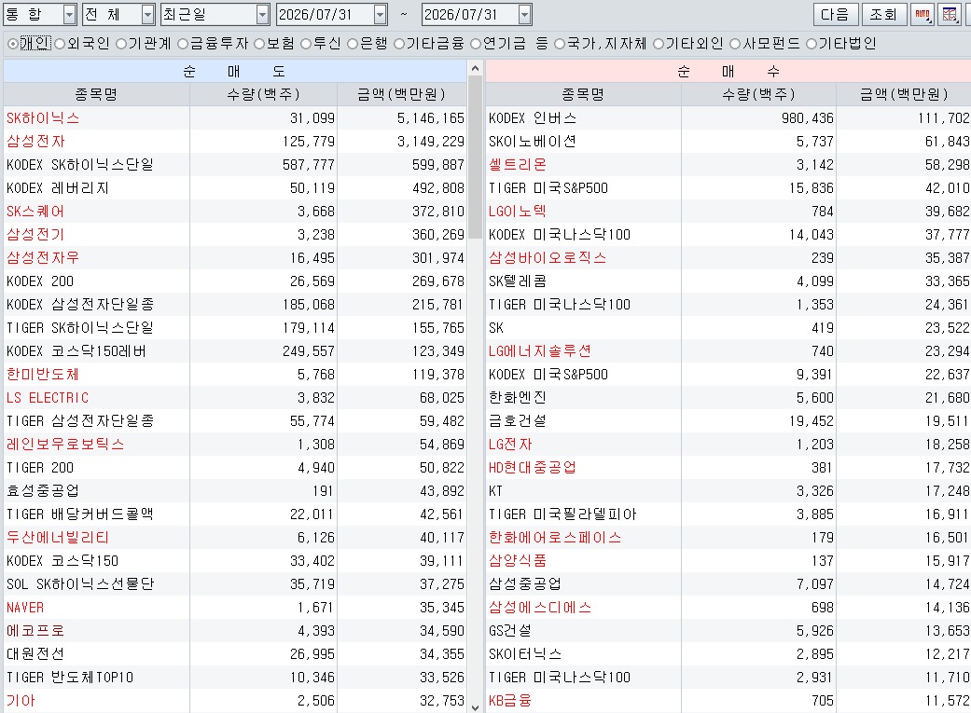
Task: Click the scrollbar up arrow
Action: pyautogui.click(x=475, y=68)
